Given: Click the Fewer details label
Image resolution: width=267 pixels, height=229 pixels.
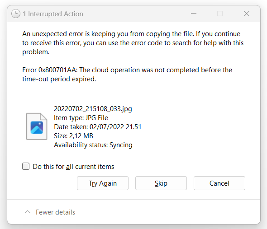Looking at the screenshot, I should coord(55,212).
